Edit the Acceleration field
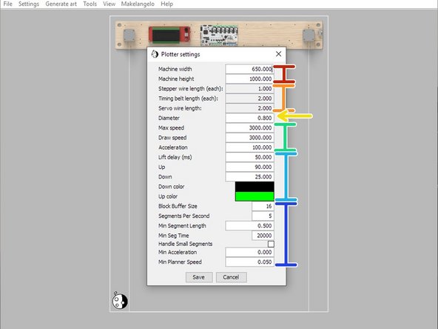 coord(249,147)
